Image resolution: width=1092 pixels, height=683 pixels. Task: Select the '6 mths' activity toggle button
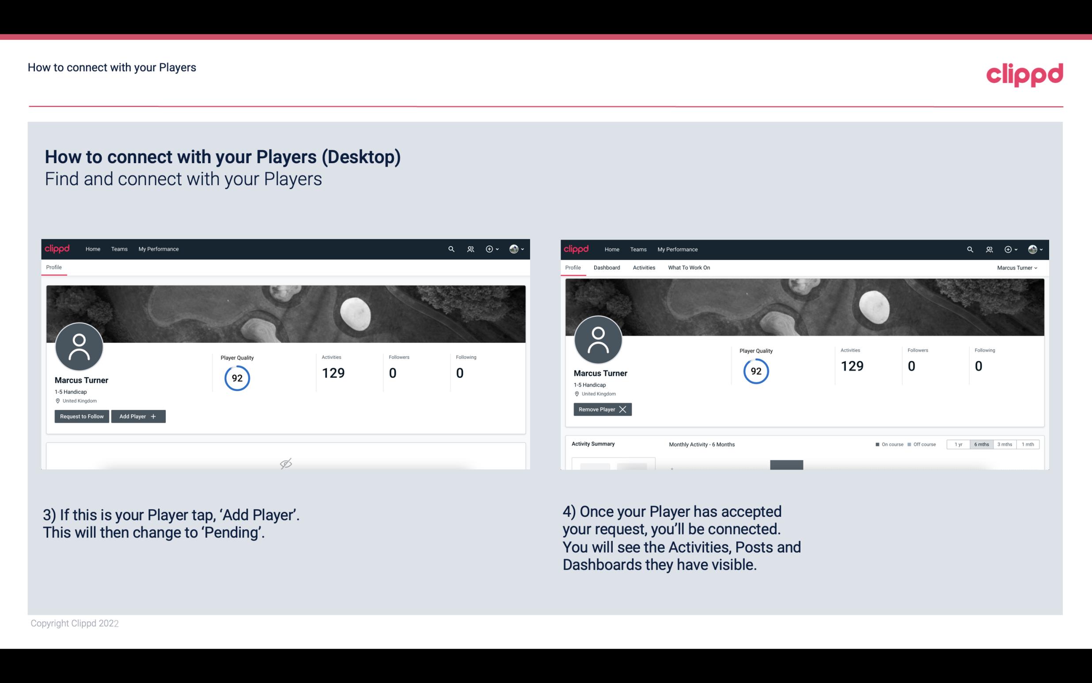tap(981, 444)
